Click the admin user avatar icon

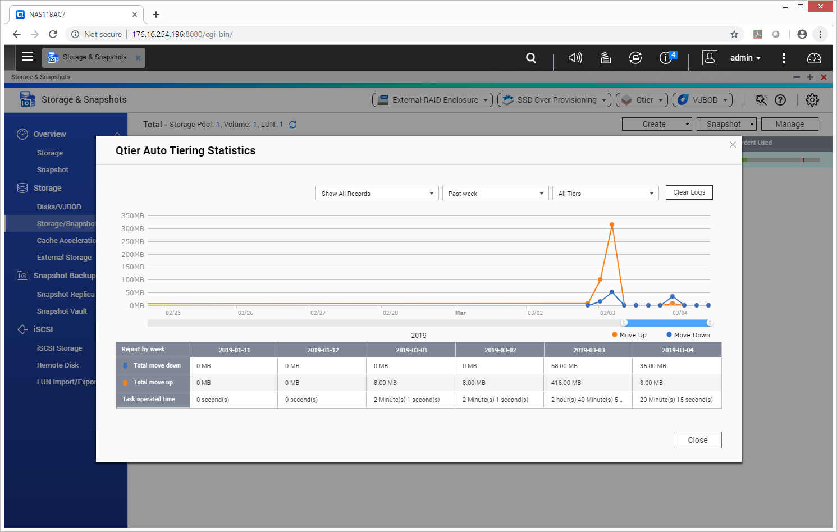(x=710, y=58)
